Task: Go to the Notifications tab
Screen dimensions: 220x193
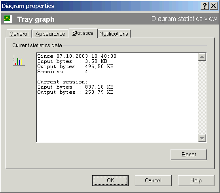Action: [114, 34]
